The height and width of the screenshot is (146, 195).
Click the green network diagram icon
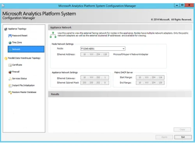(53, 35)
